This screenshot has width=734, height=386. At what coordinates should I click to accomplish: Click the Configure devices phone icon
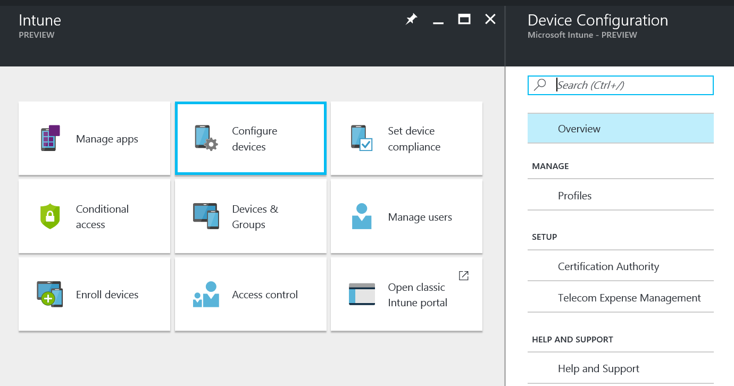point(206,138)
